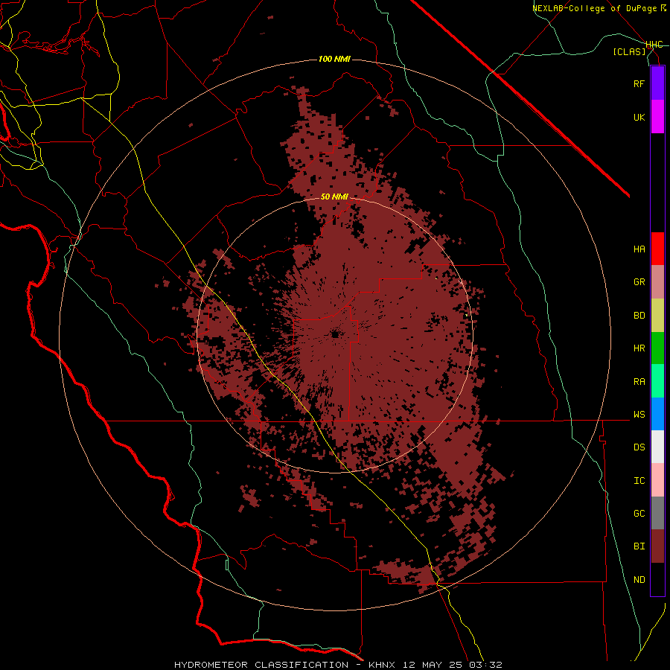Click the HA red legend swatch
This screenshot has width=670, height=670.
click(657, 249)
